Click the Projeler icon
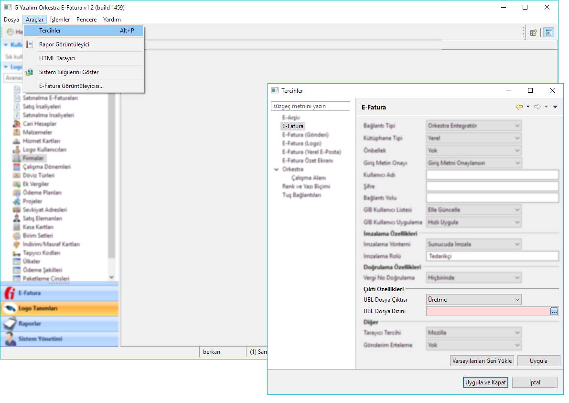 16,201
